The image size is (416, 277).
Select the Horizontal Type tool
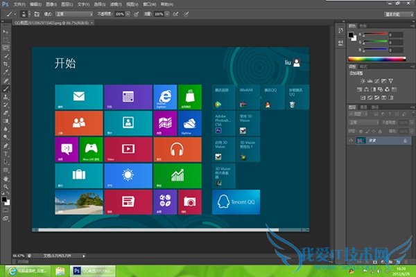click(x=6, y=154)
